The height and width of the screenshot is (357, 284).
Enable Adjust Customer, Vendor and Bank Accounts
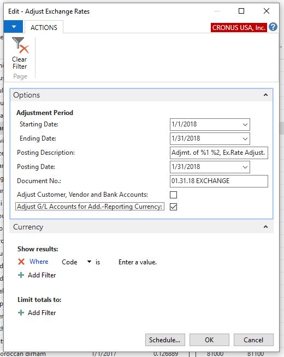click(173, 195)
